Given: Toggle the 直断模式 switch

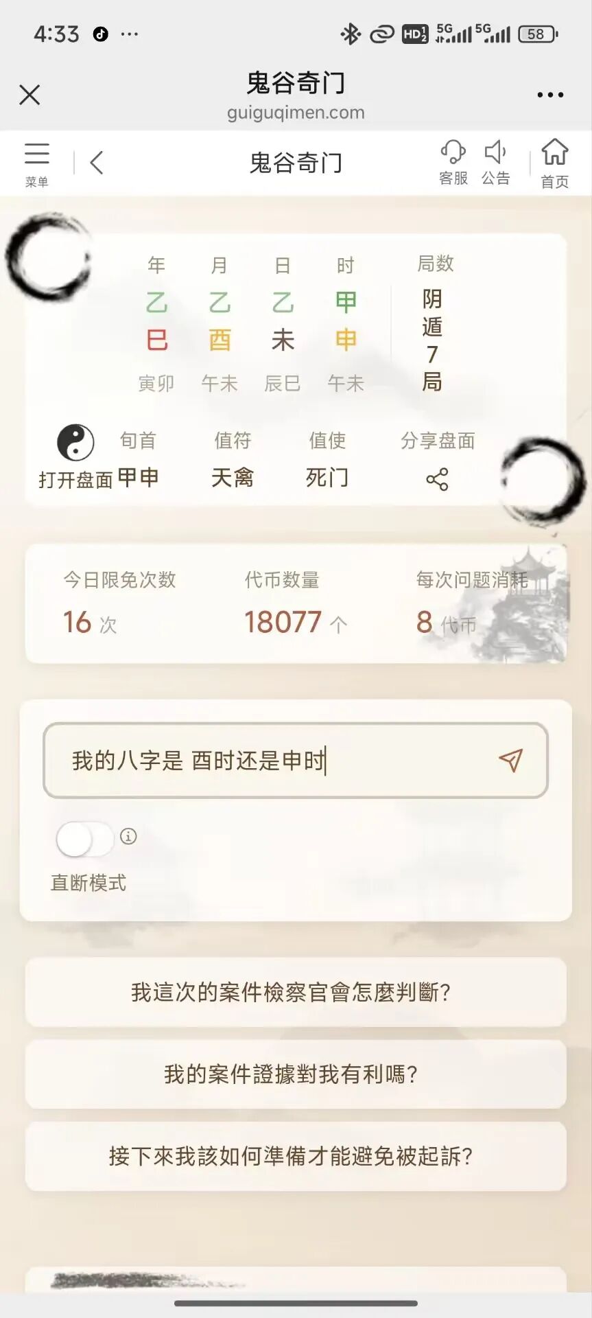Looking at the screenshot, I should point(85,839).
